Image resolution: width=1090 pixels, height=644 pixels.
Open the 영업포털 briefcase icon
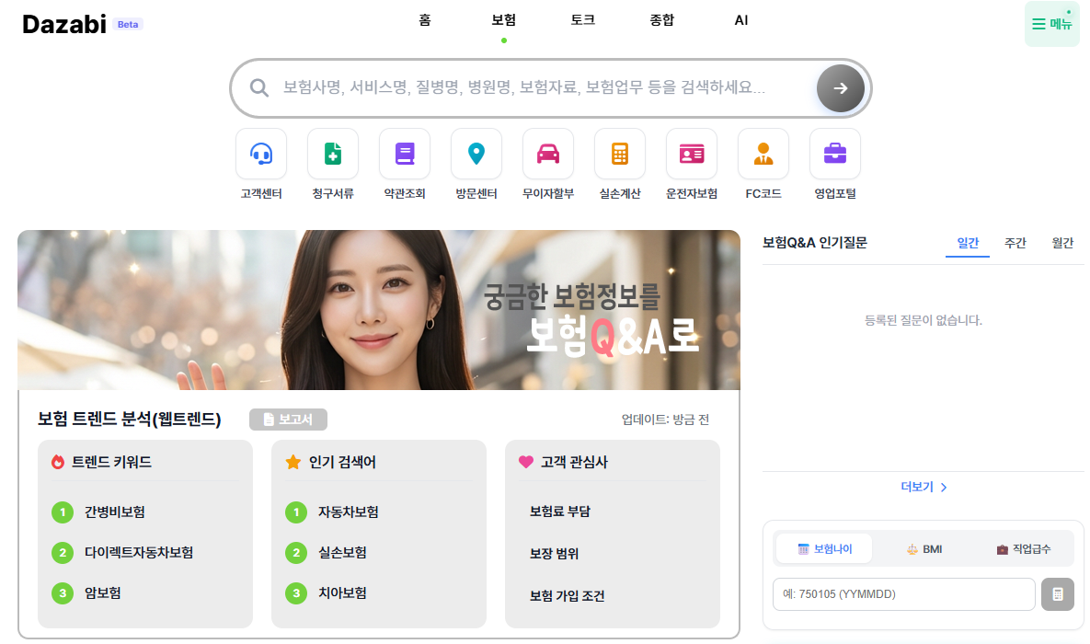(835, 154)
